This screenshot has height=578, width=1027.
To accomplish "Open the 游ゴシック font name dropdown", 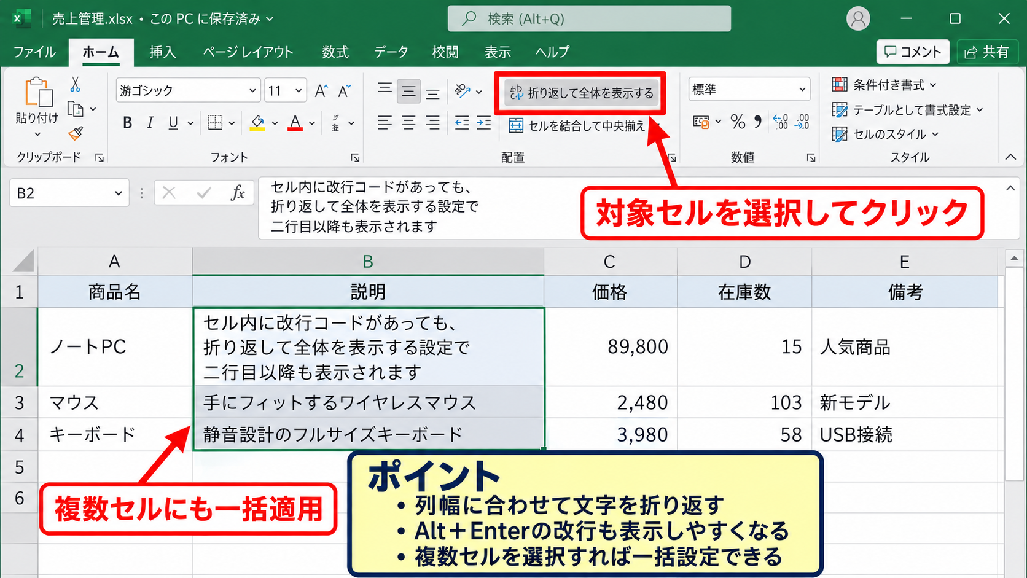I will pyautogui.click(x=252, y=91).
